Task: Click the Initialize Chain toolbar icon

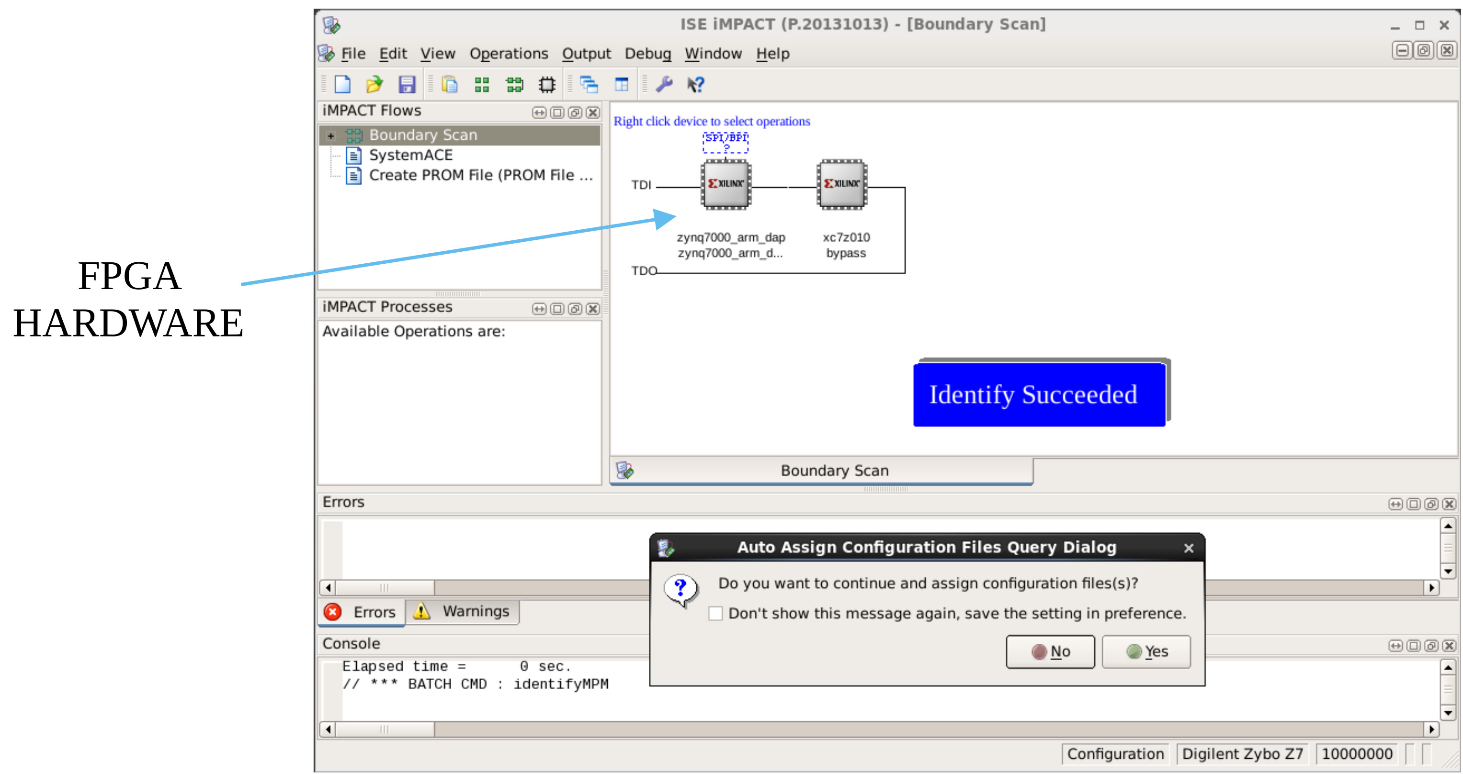Action: pos(514,85)
